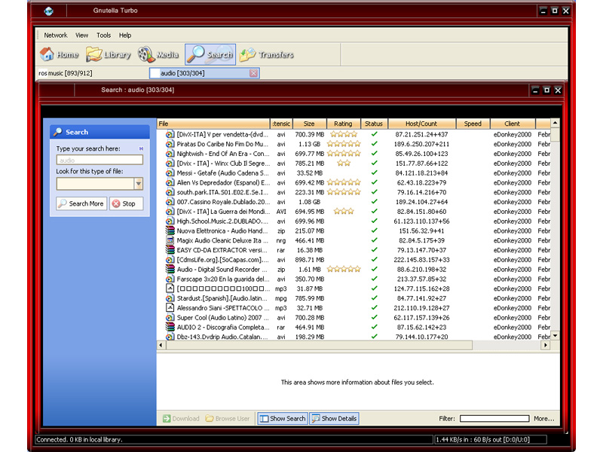The height and width of the screenshot is (452, 603).
Task: Click the horizontal scrollbar under results list
Action: click(358, 345)
